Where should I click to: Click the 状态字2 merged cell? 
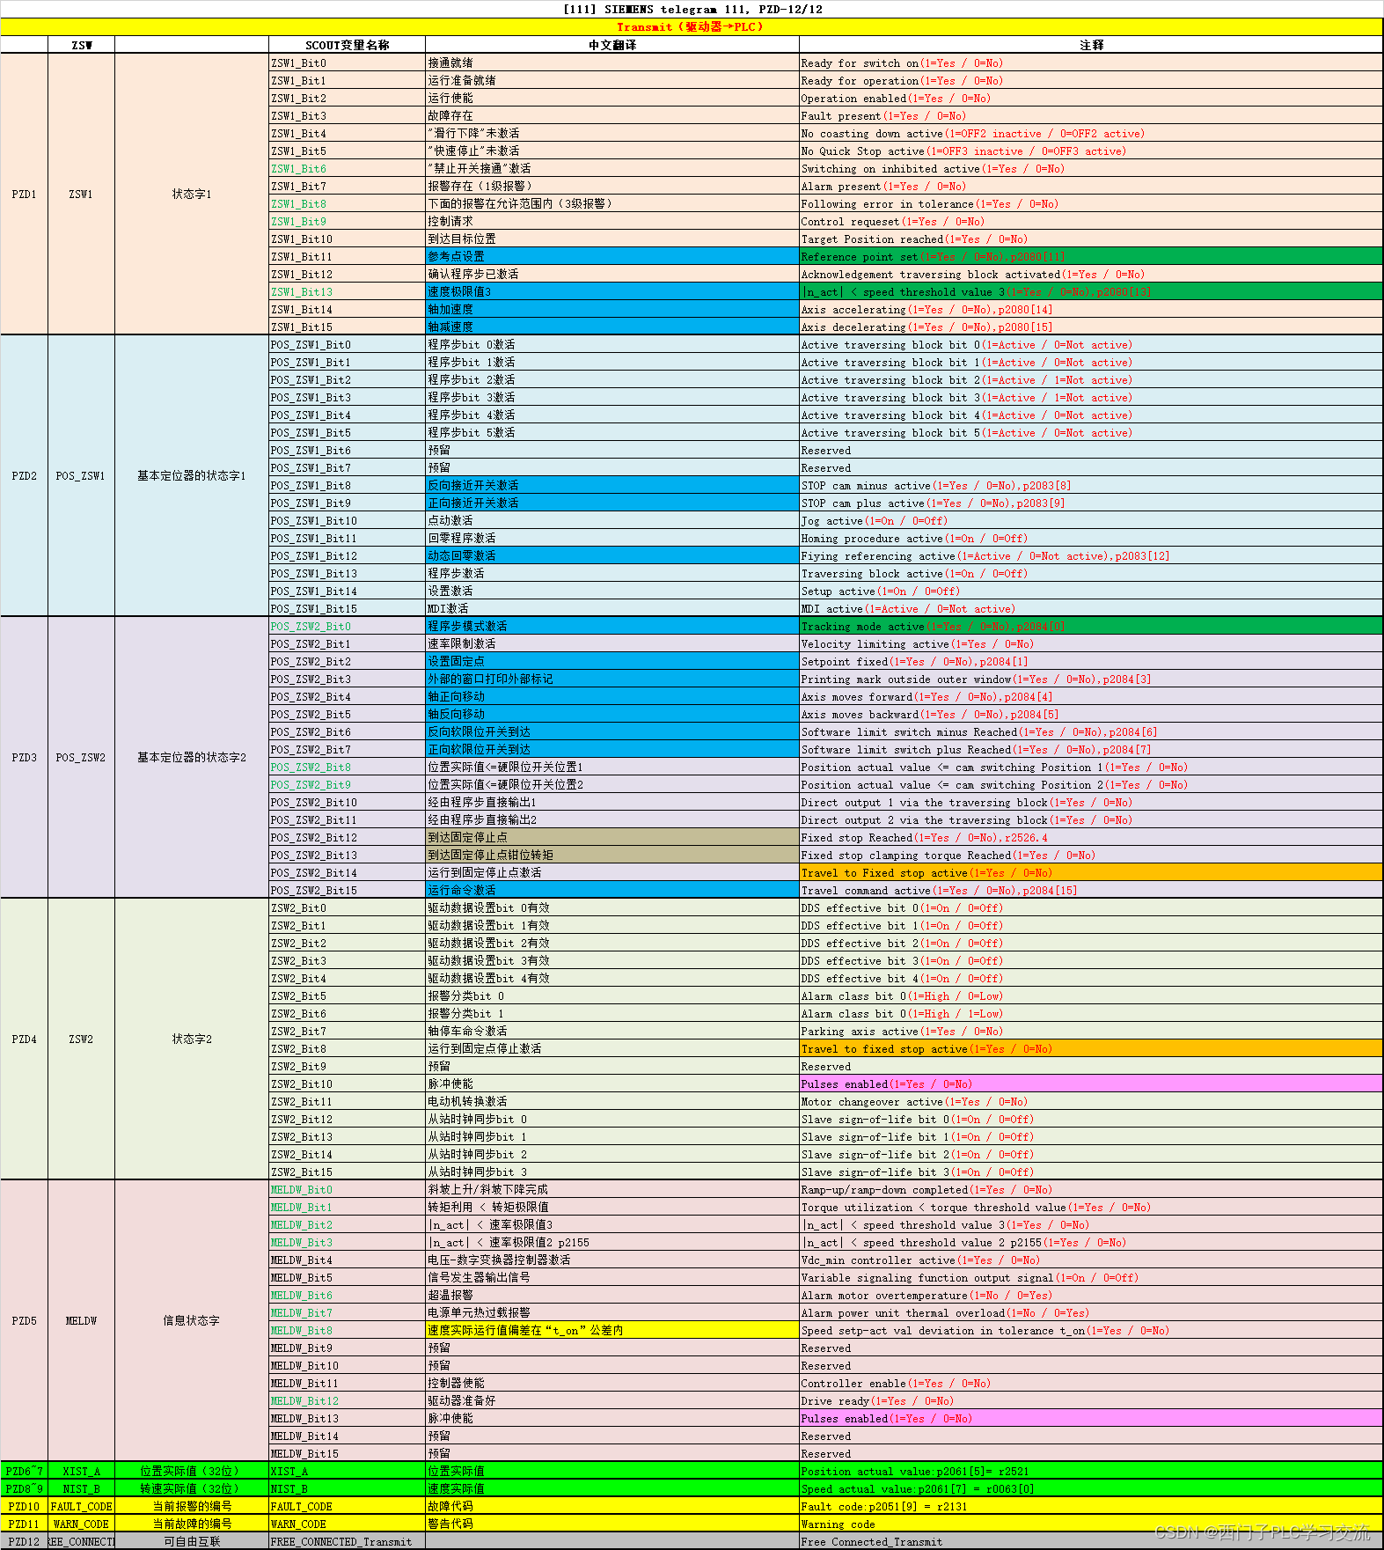(191, 1039)
